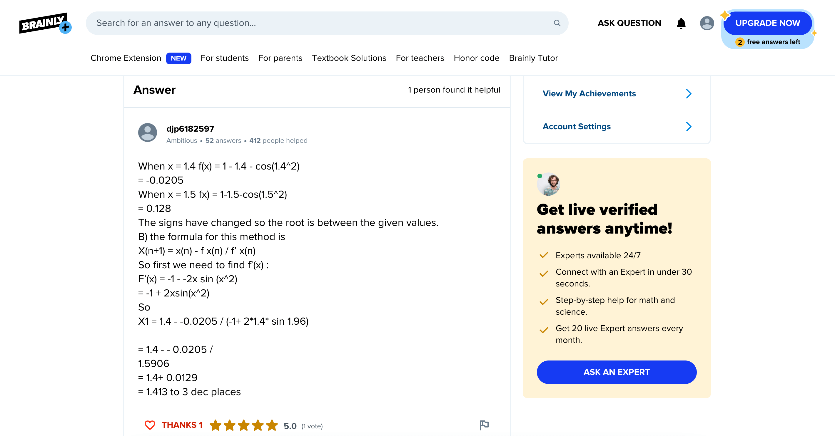The width and height of the screenshot is (835, 436).
Task: Open notifications via the bell icon
Action: click(x=681, y=23)
